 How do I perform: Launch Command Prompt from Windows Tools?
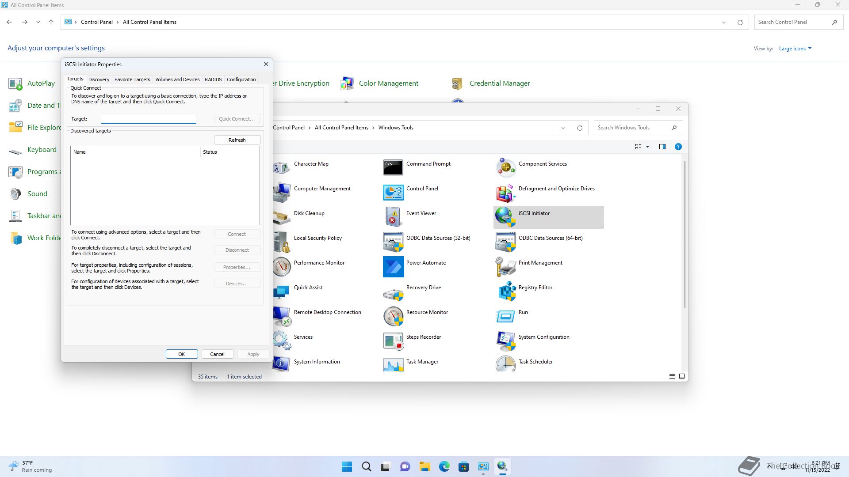pyautogui.click(x=417, y=167)
